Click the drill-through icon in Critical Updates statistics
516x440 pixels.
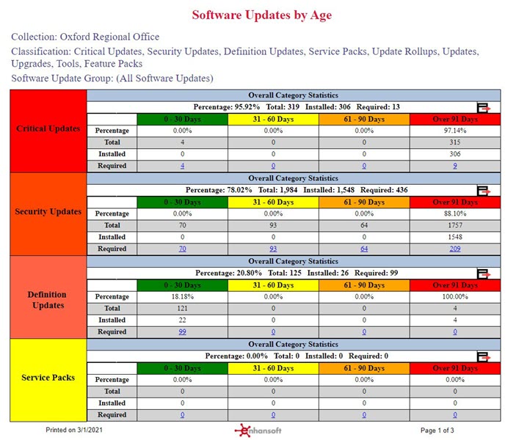(x=484, y=107)
